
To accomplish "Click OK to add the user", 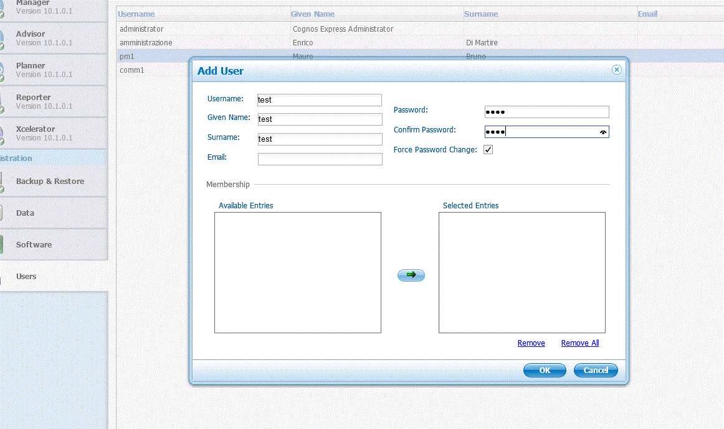I will coord(545,370).
